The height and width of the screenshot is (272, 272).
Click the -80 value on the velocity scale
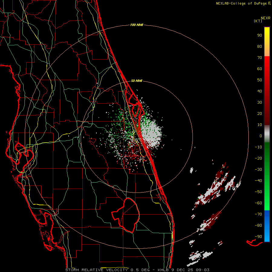coord(258,225)
